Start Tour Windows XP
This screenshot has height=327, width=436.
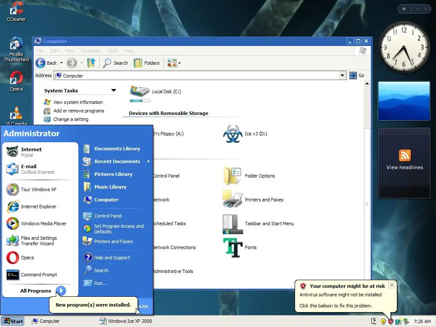(x=40, y=189)
